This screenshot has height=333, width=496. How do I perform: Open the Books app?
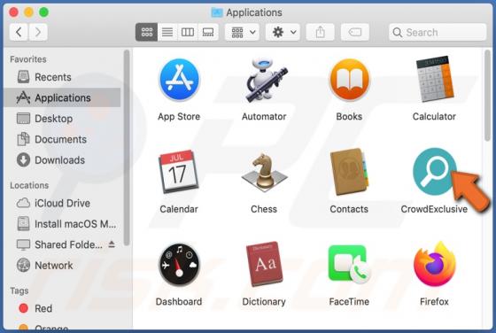(x=349, y=80)
